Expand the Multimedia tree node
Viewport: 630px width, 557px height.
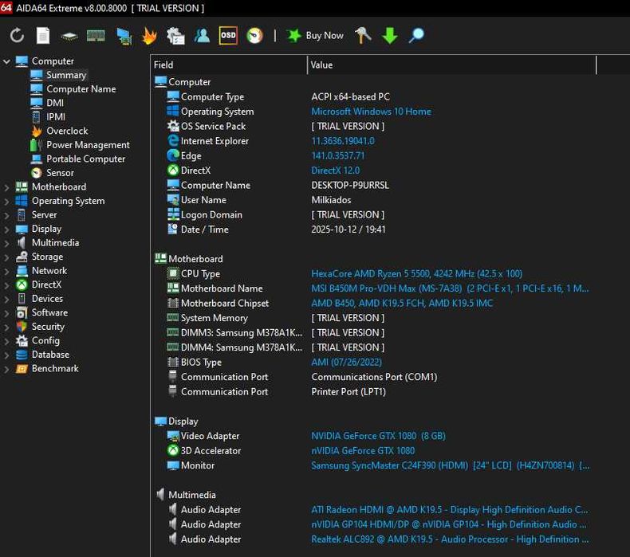[6, 244]
